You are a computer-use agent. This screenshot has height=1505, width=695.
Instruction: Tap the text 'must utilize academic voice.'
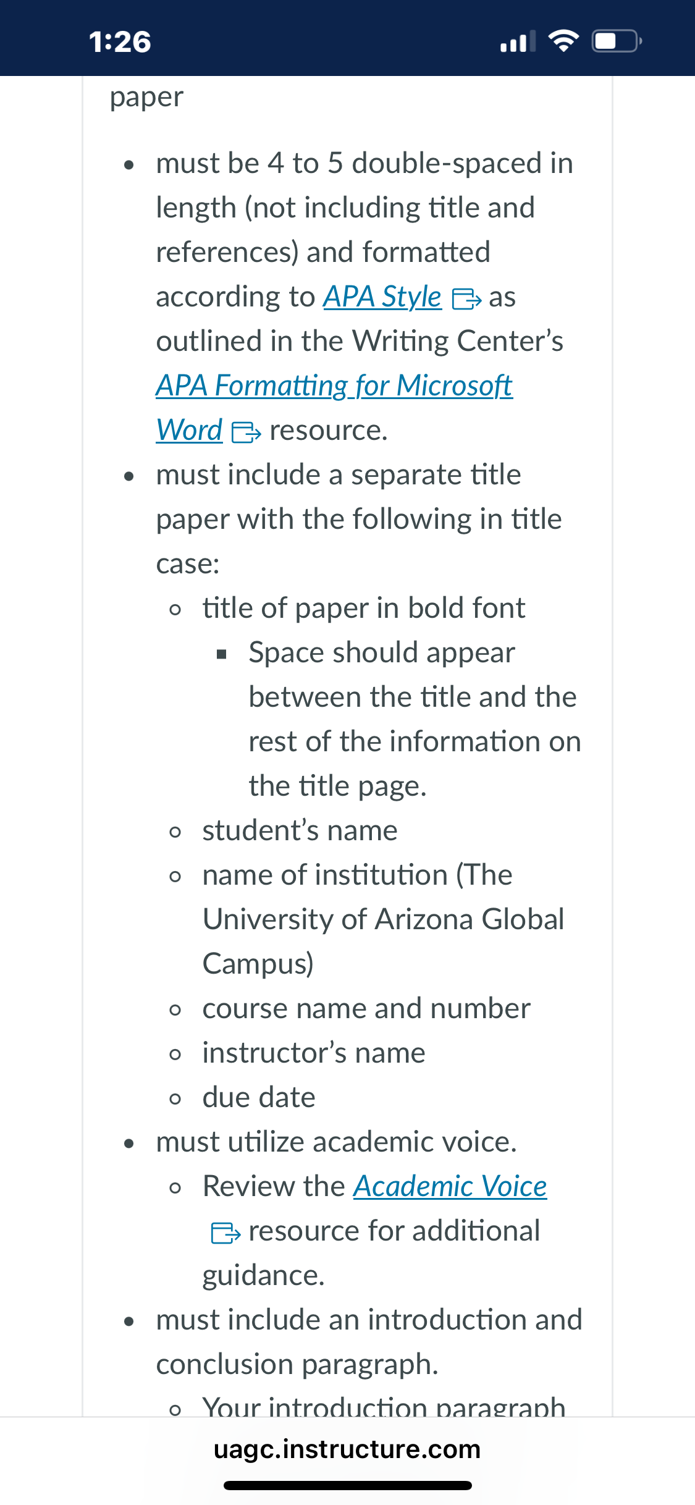pos(336,1142)
